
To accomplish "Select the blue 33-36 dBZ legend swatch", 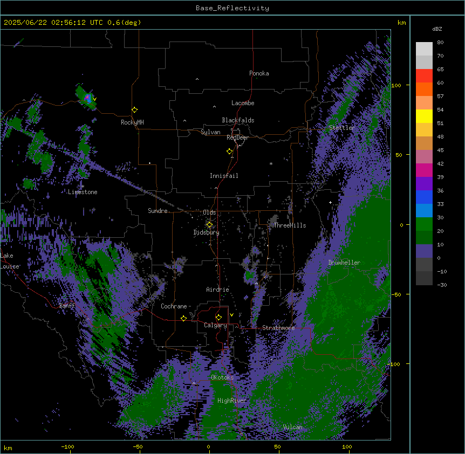I will (424, 197).
